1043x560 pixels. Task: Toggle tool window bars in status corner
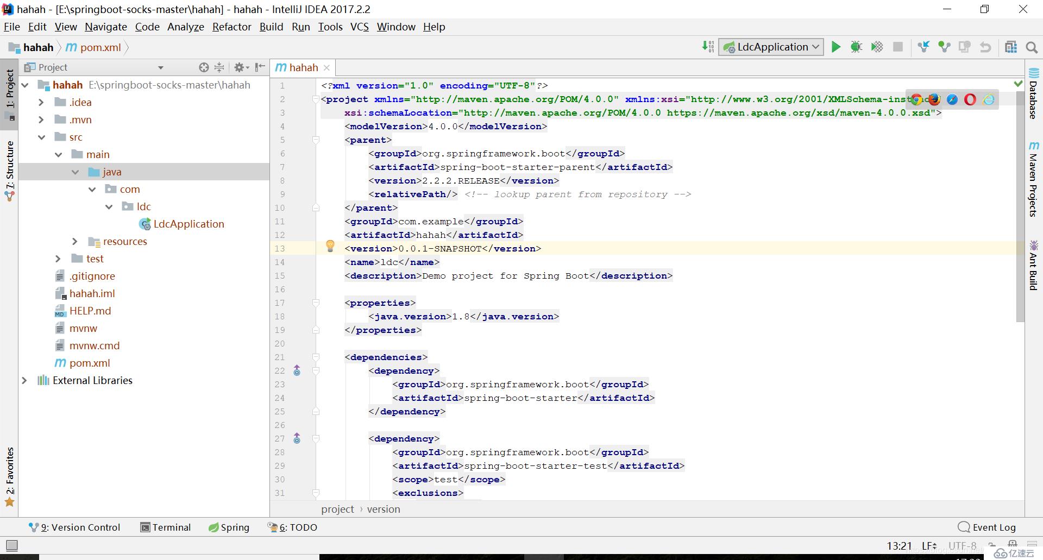coord(11,545)
